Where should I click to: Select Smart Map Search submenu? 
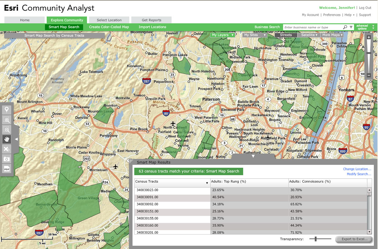coord(64,27)
